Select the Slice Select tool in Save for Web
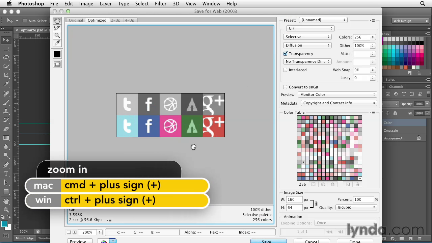 (57, 28)
